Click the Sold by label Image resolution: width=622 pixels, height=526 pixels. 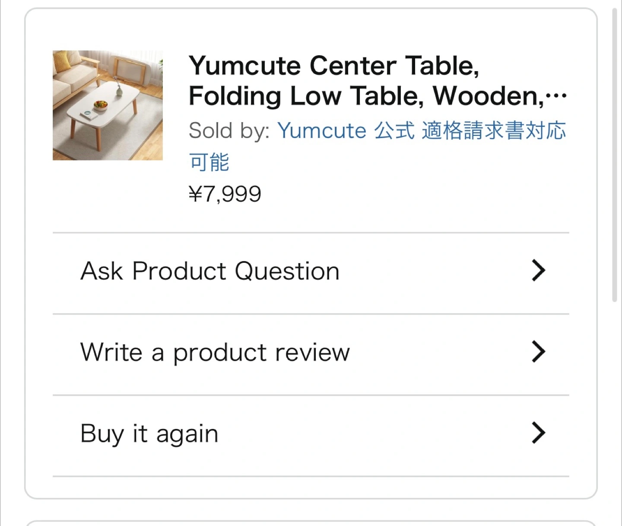(229, 130)
